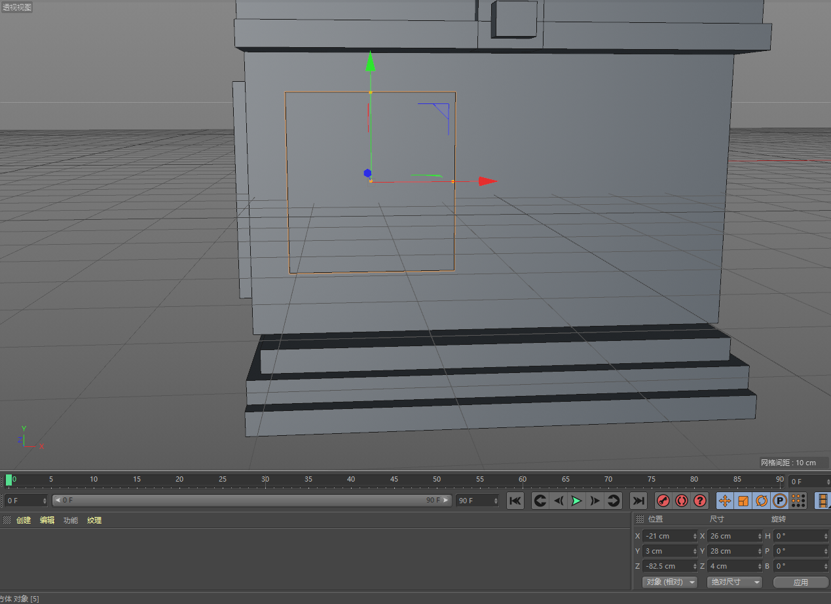Click the range slider right arrow handle

[447, 500]
